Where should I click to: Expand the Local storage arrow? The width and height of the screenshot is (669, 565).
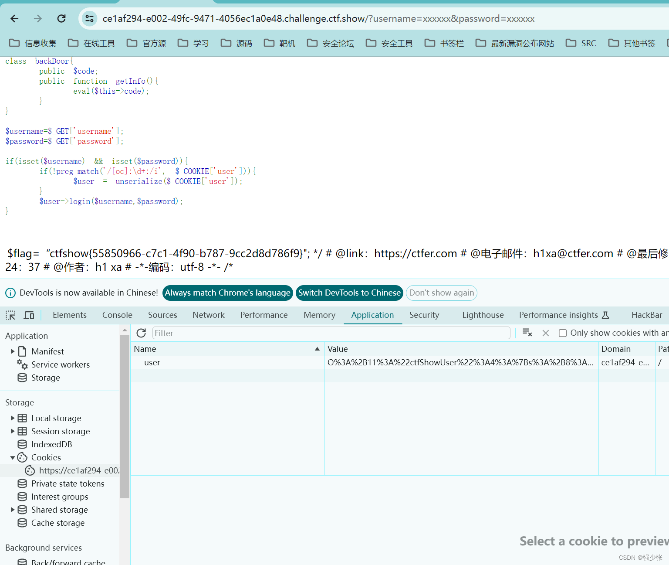point(13,418)
